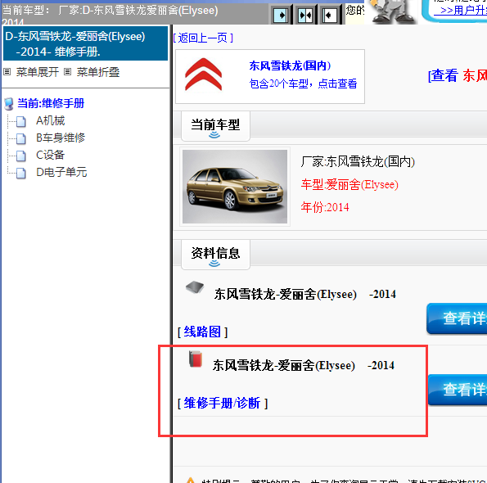
Task: Click the 查看 东风 link on the right
Action: click(458, 75)
